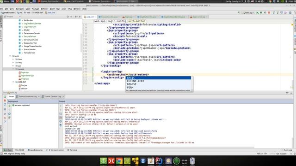
Task: Open Double Commander from the dock
Action: [x=111, y=161]
